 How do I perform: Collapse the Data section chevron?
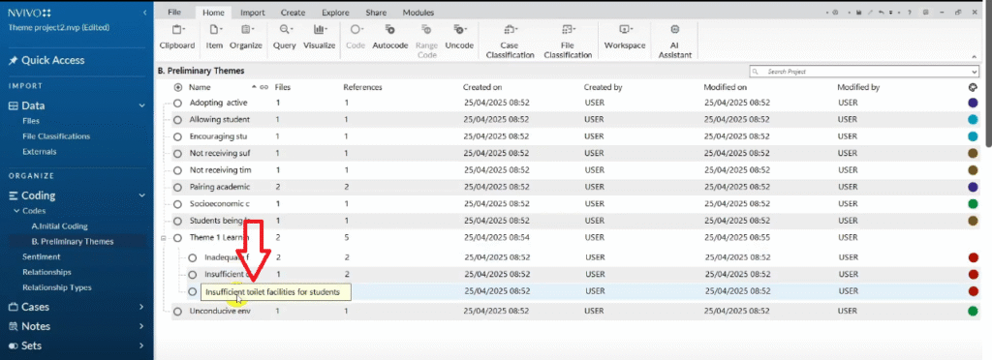point(142,106)
